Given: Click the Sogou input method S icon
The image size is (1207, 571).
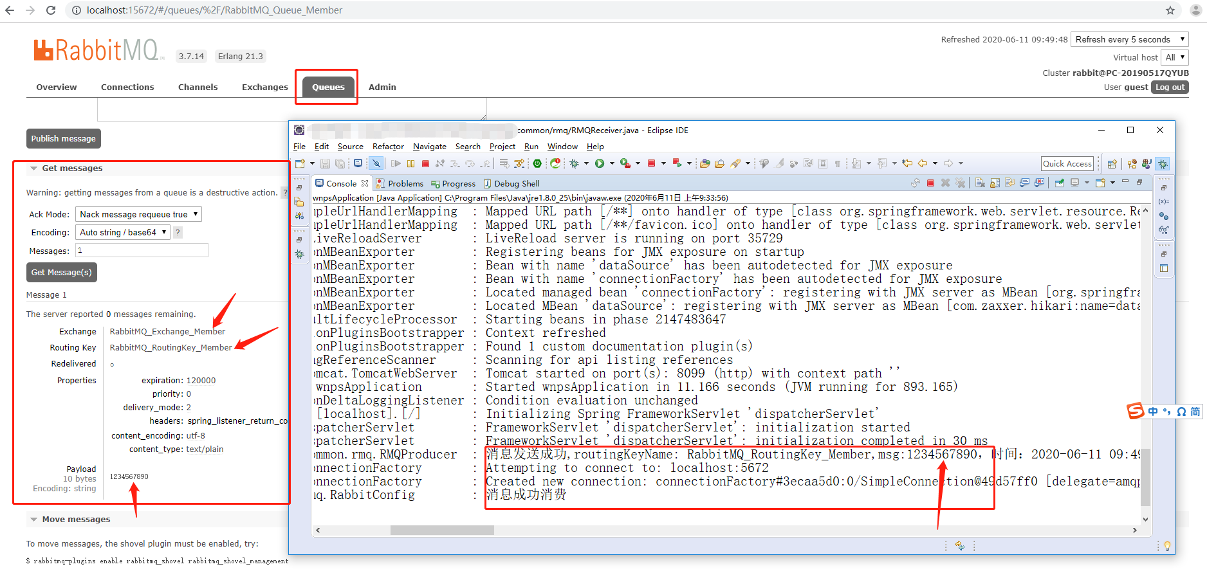Looking at the screenshot, I should 1135,412.
